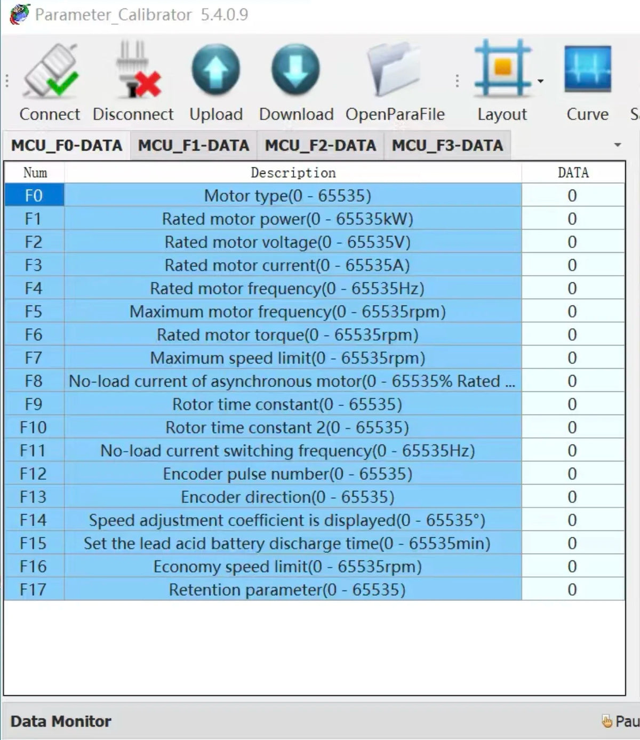Click the F10 row number cell

[x=35, y=427]
